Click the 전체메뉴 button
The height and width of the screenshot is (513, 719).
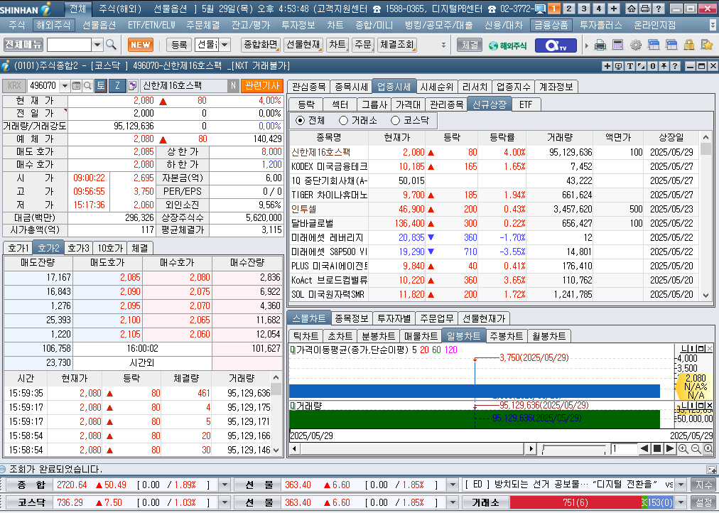pos(23,45)
